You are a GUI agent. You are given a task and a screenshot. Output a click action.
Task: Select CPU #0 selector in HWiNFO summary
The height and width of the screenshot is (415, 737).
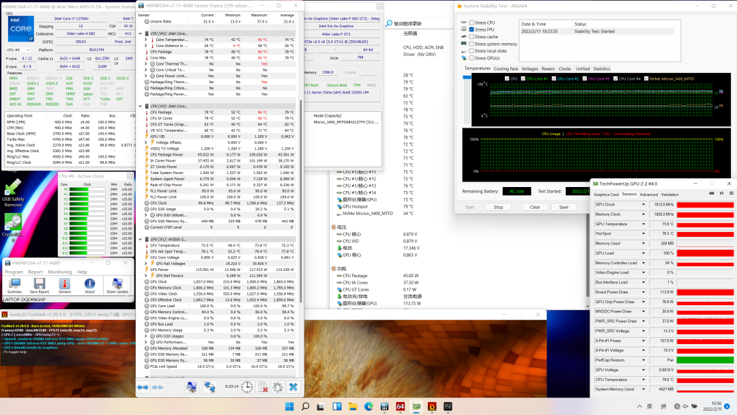(19, 50)
